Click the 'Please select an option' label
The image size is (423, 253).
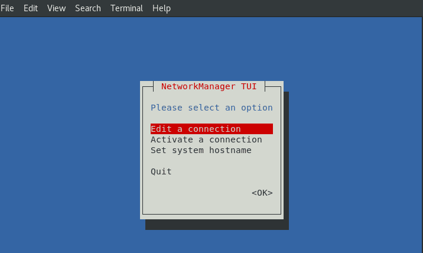pos(211,108)
